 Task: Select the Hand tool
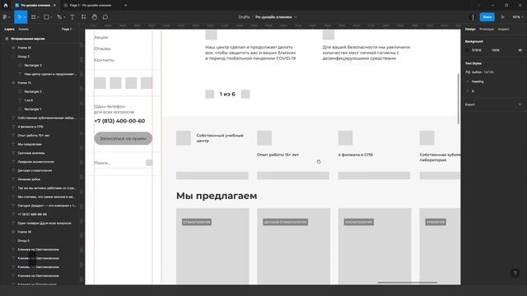click(x=95, y=17)
